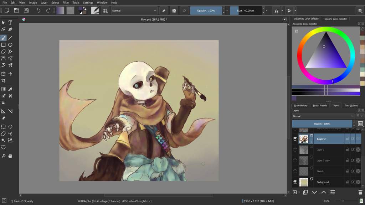Show Layer 3 visibility

point(295,150)
